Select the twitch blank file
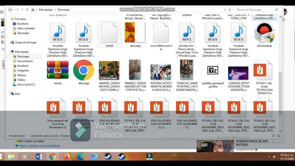 [x=109, y=33]
